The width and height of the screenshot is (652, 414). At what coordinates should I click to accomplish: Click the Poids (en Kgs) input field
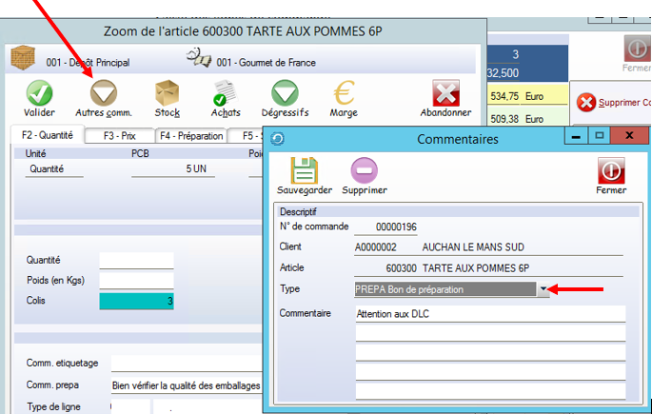137,280
